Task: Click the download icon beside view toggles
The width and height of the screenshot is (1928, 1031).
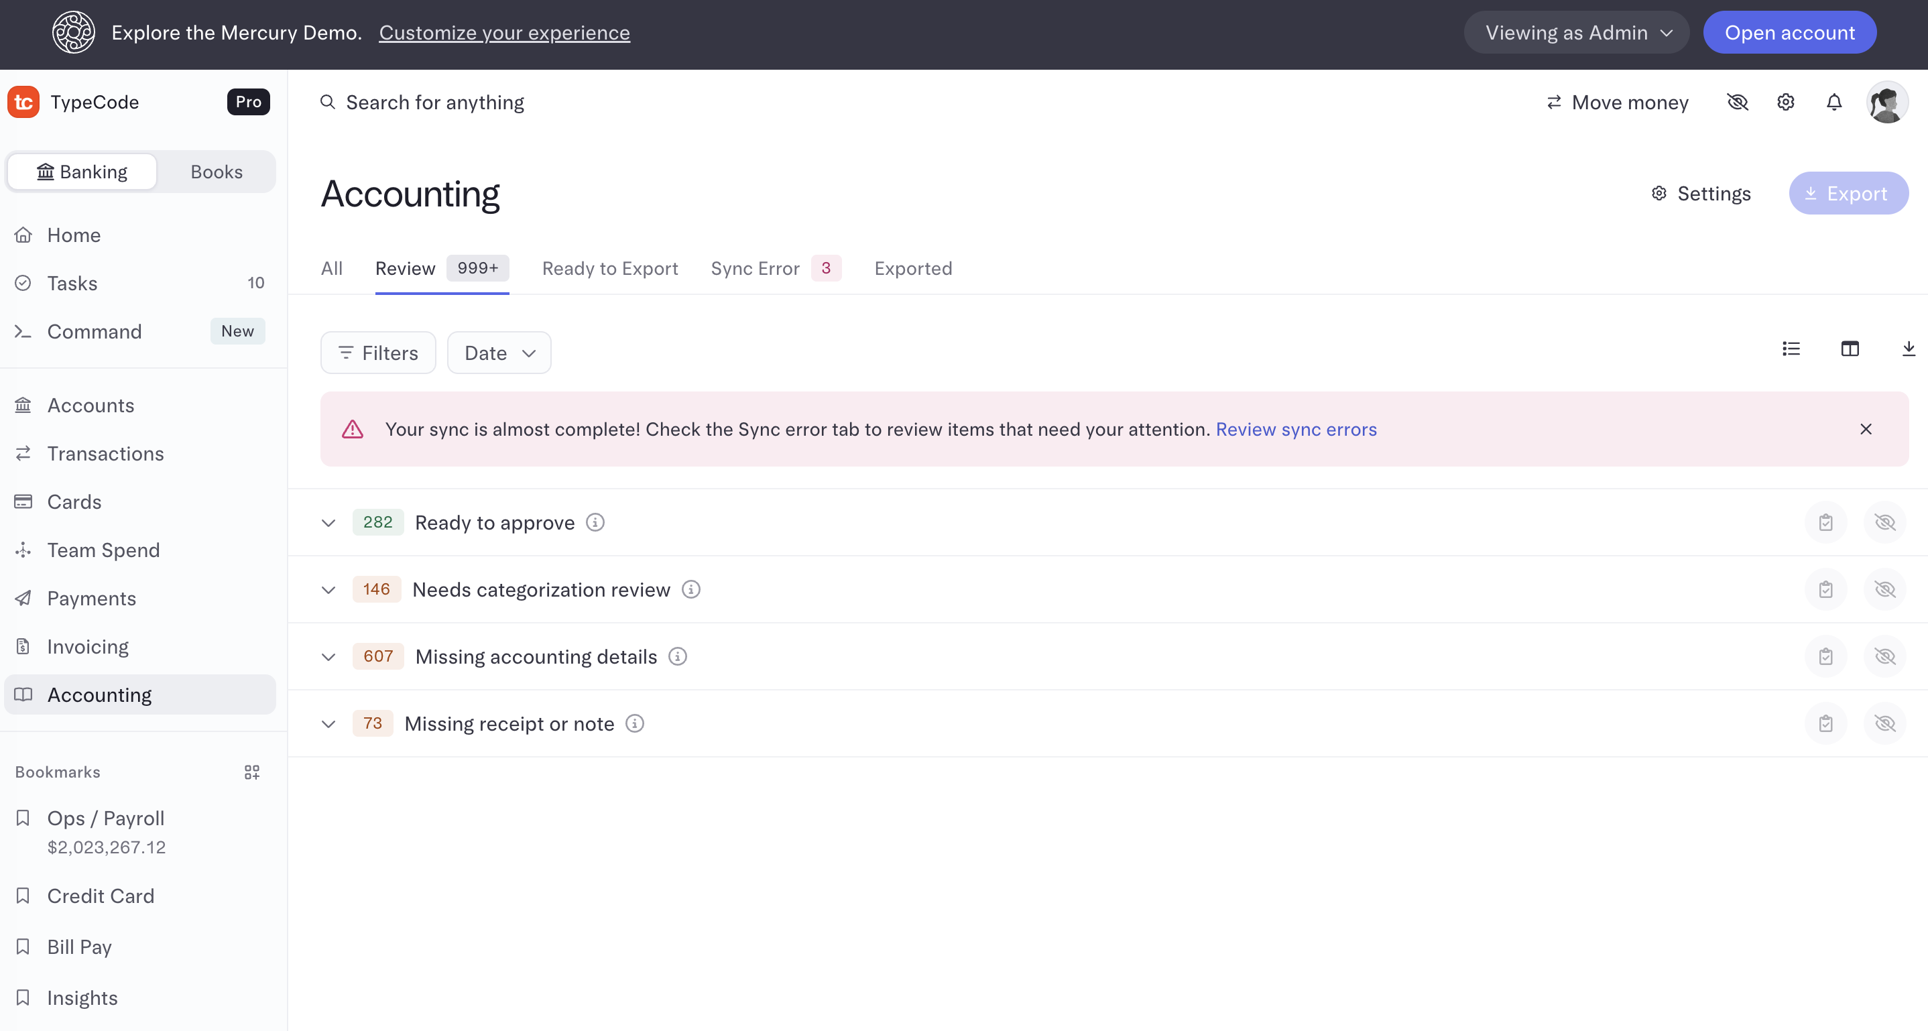Action: 1909,349
